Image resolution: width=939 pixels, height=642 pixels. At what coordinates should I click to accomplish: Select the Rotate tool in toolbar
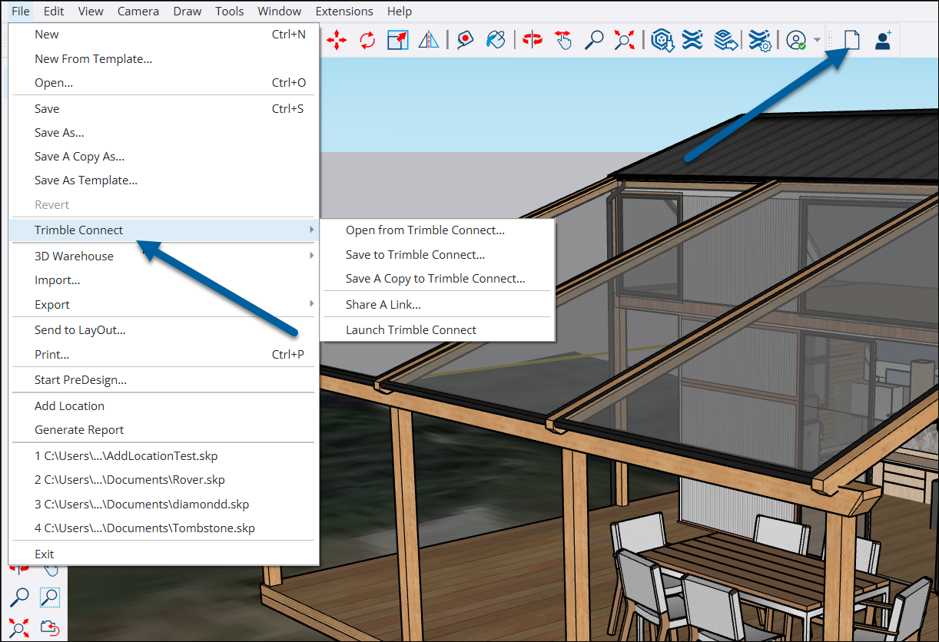[367, 41]
